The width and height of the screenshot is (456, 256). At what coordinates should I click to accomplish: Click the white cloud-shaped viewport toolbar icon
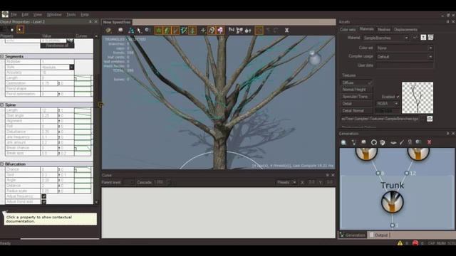[120, 30]
